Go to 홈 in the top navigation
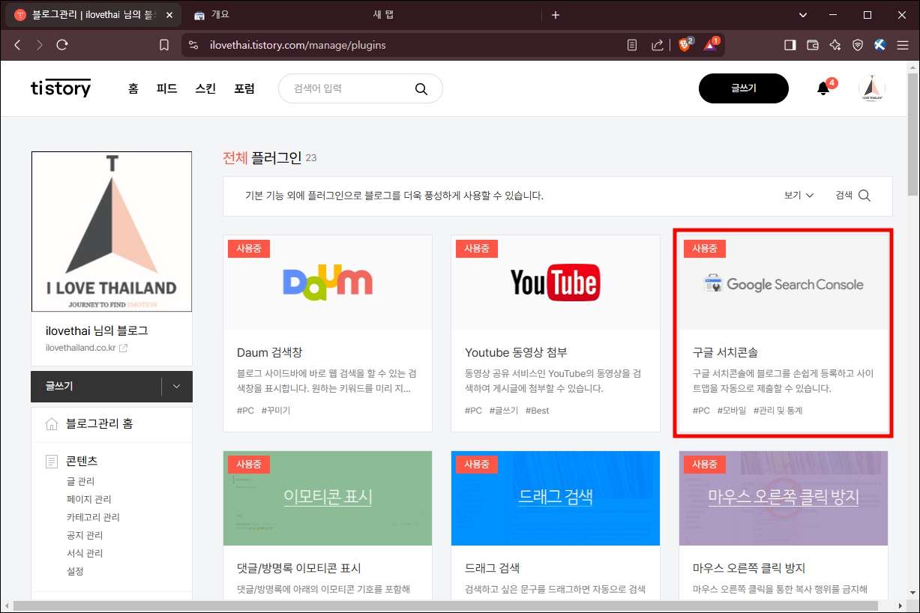Screen dimensions: 920x613 coord(133,88)
